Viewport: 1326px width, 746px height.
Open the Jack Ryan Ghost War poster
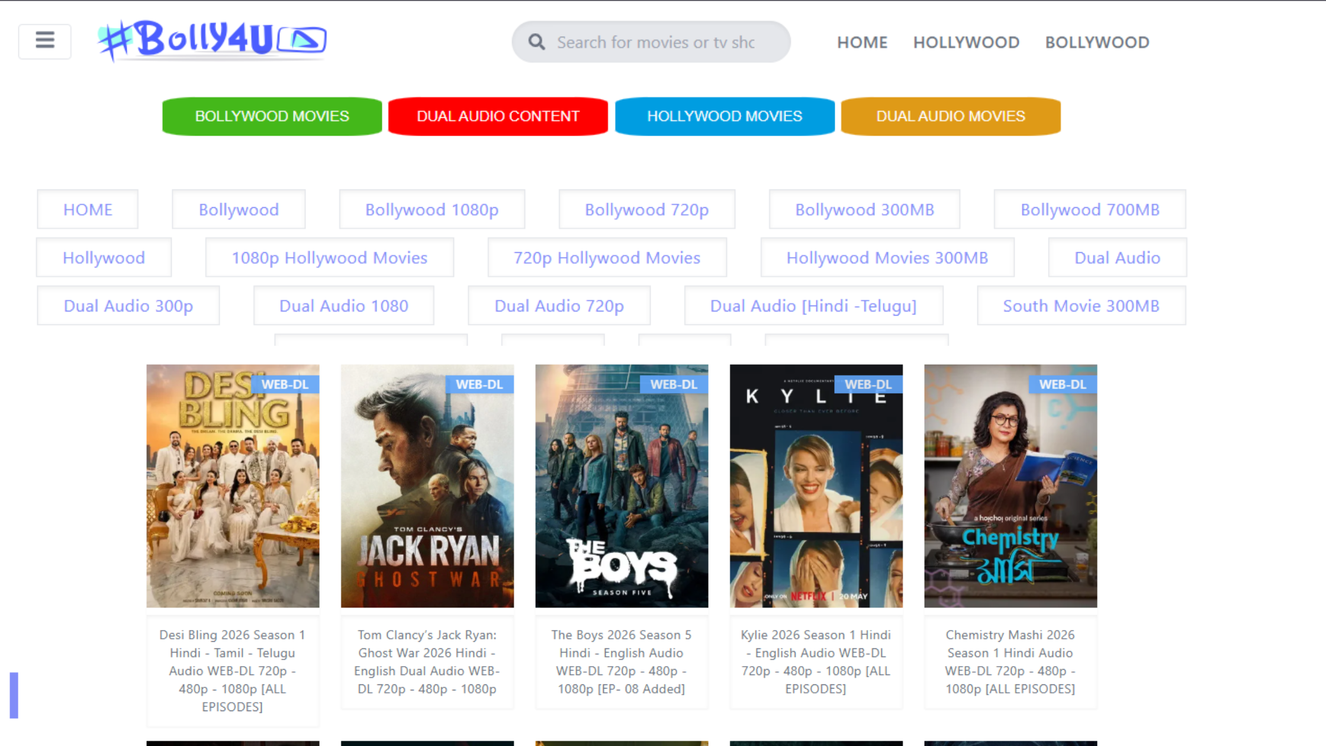click(x=427, y=486)
